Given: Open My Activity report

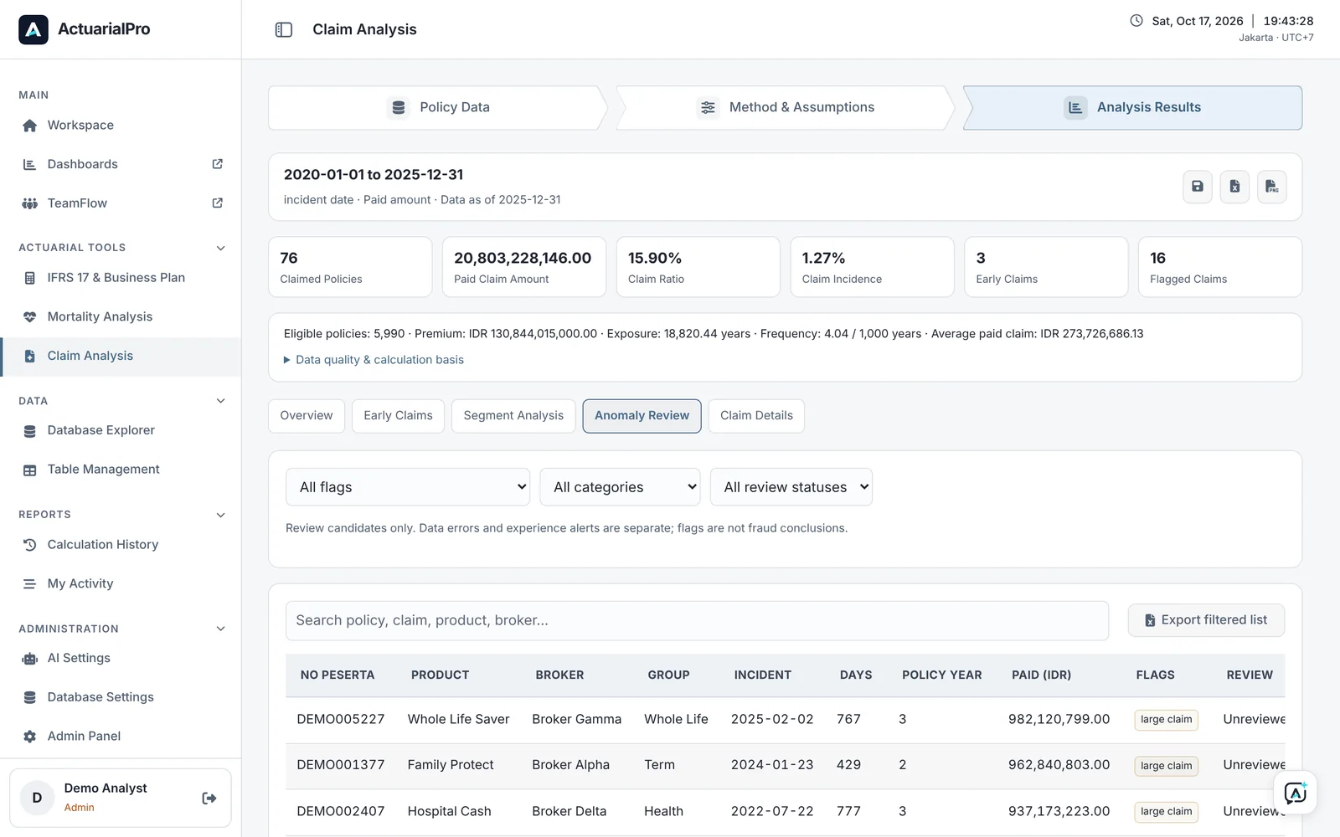Looking at the screenshot, I should (x=121, y=583).
